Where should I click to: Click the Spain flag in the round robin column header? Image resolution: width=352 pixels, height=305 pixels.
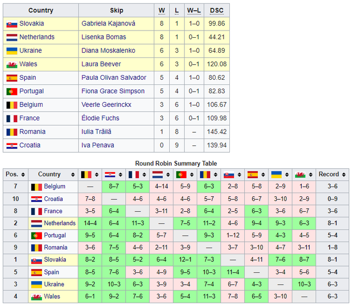253,175
